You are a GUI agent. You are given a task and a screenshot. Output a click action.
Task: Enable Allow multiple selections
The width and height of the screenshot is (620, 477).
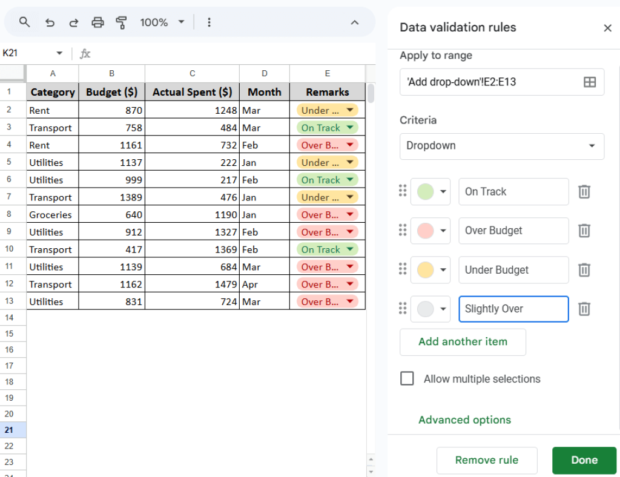407,378
